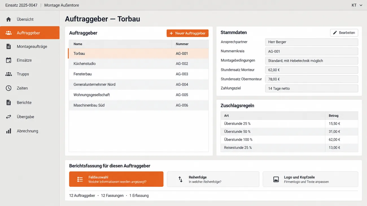Open the KT user menu chevron
Screen dimensions: 367x206
pos(361,5)
